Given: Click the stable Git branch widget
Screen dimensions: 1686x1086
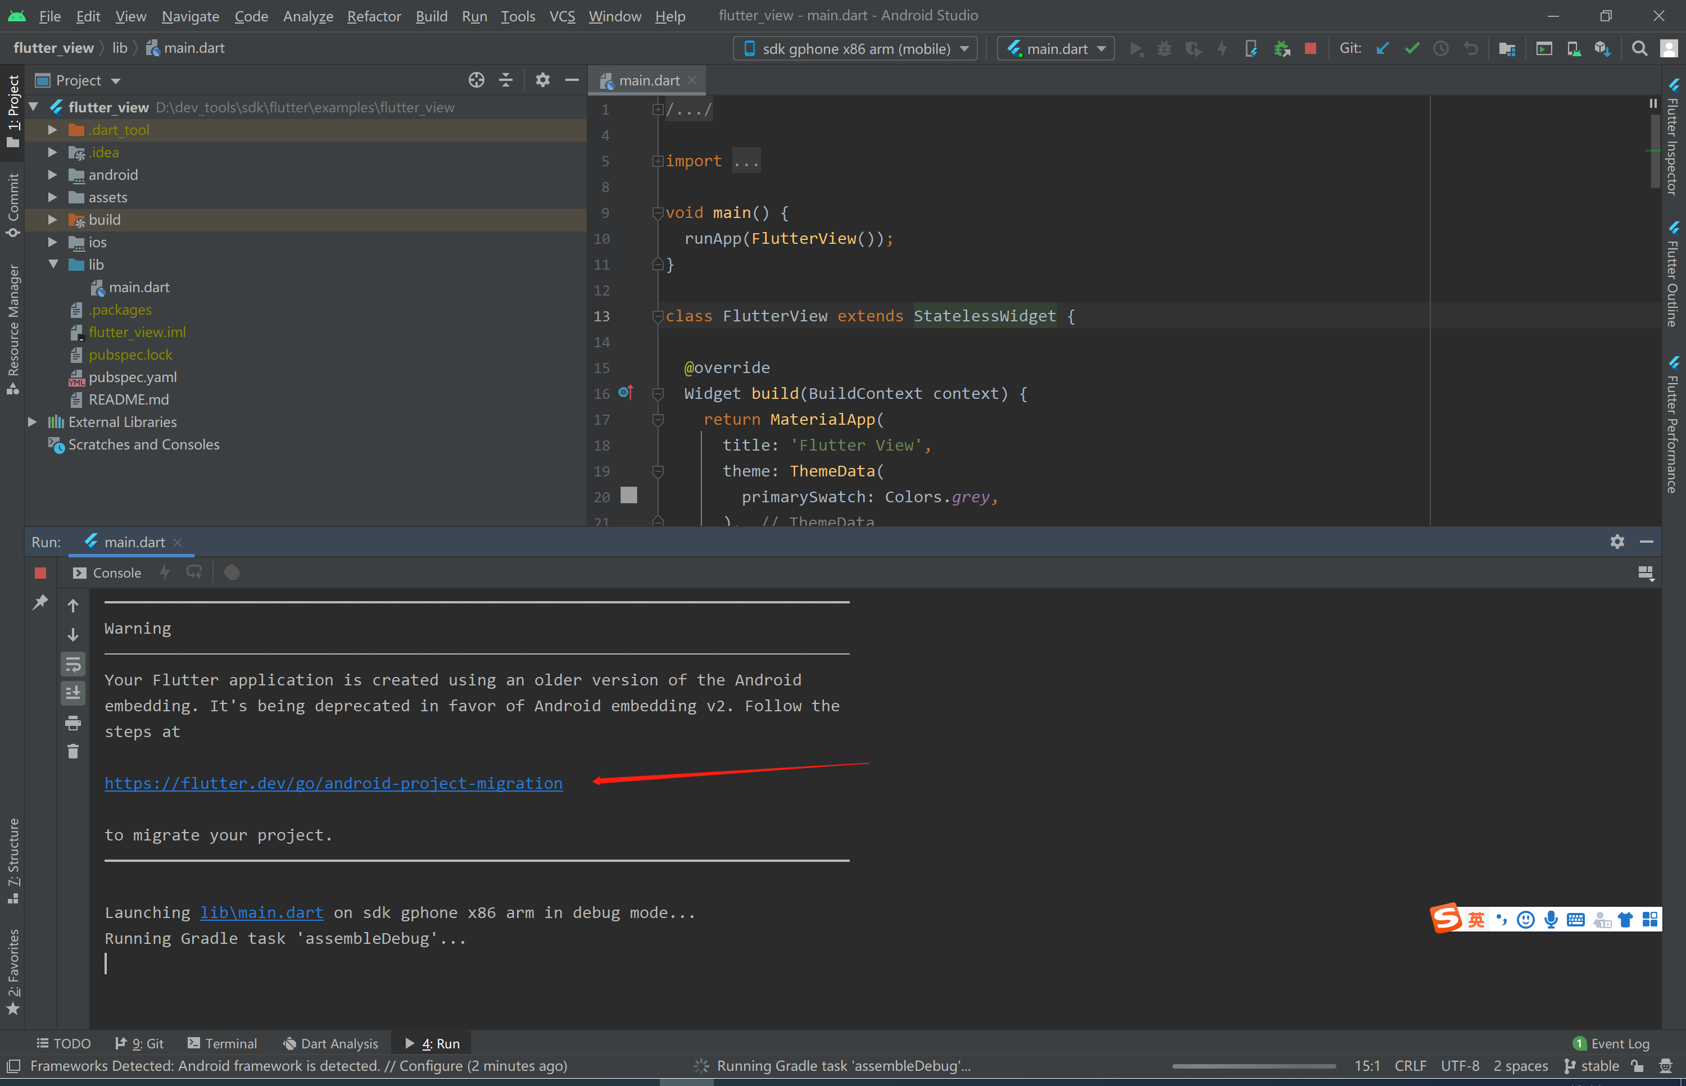Looking at the screenshot, I should 1592,1066.
